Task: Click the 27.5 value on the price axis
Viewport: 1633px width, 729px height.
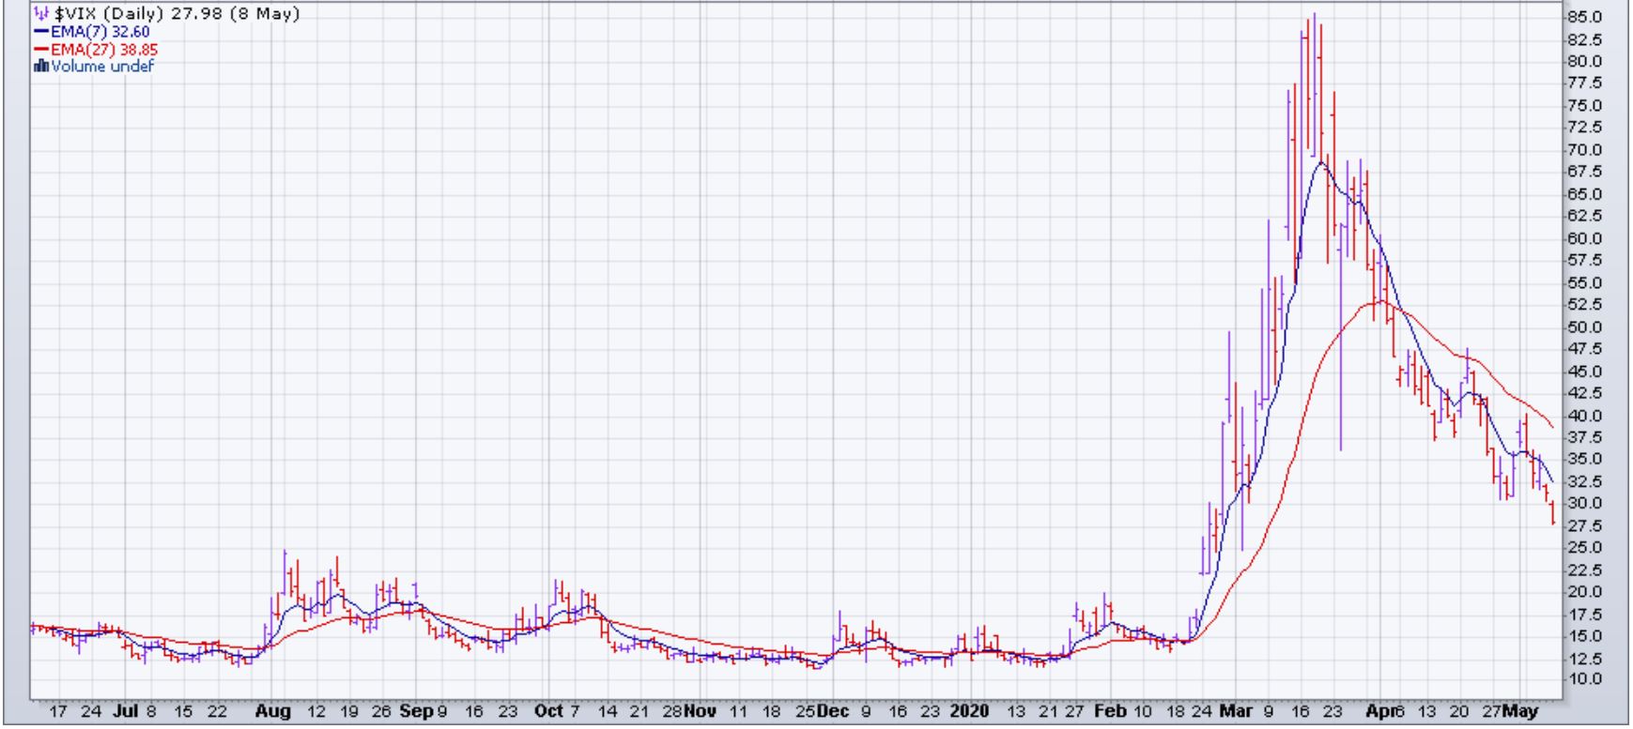Action: click(1583, 525)
